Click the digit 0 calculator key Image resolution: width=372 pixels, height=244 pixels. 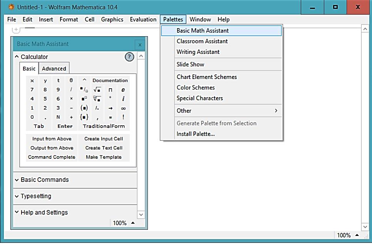tap(32, 117)
